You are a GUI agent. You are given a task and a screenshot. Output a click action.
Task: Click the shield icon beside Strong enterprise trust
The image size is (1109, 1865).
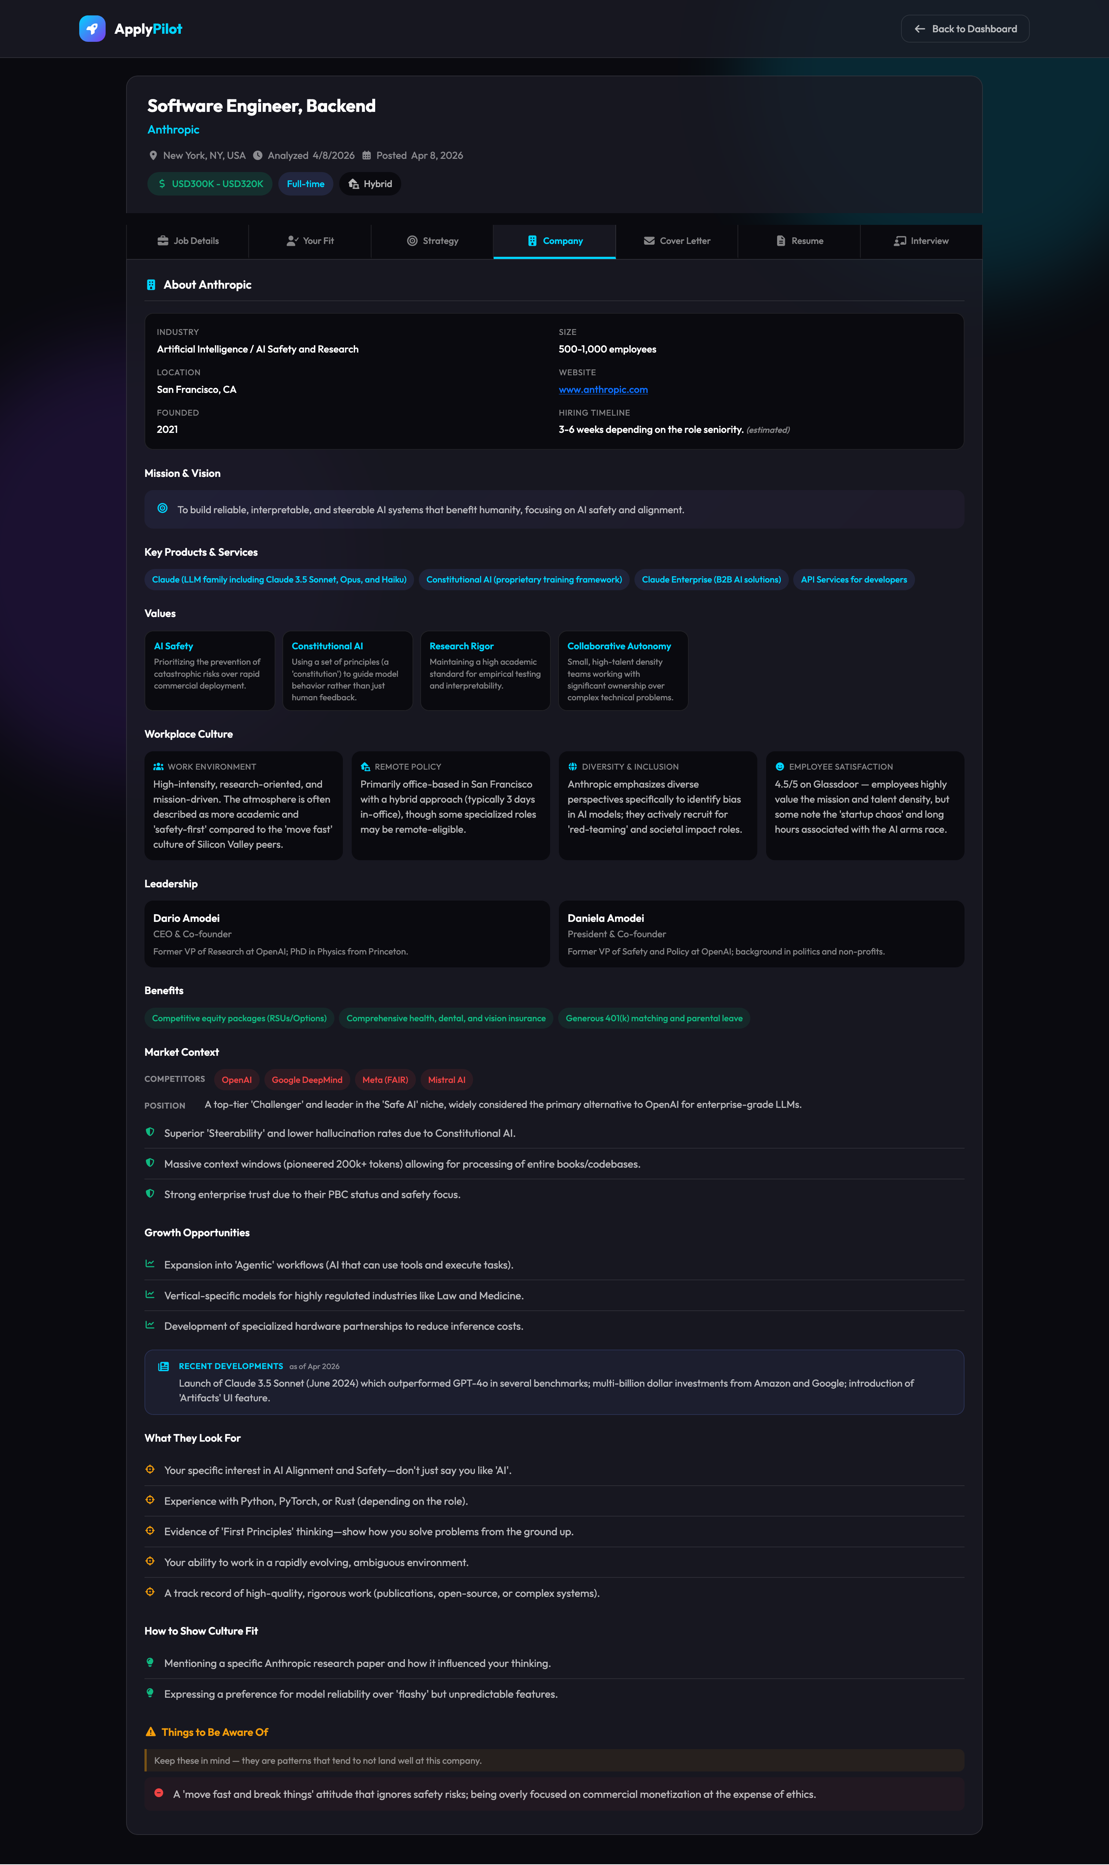coord(150,1193)
